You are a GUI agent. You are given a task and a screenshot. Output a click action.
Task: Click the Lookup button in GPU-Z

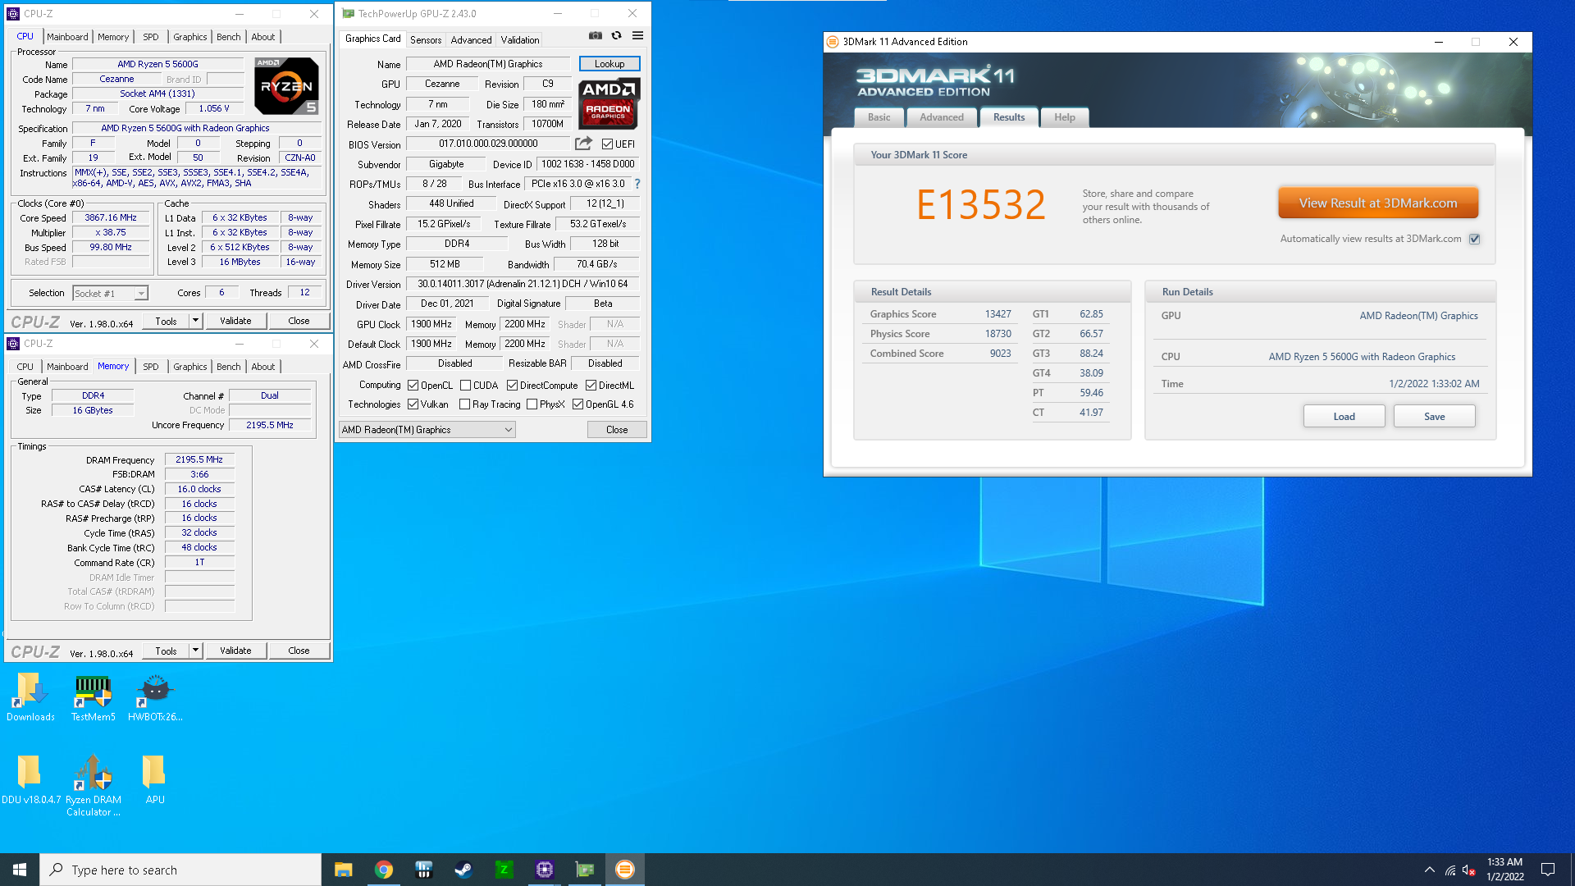609,64
